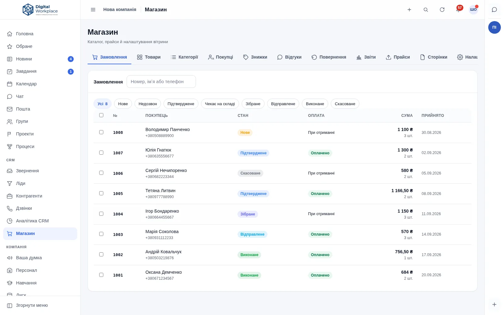Filter orders by Скасоване status
504x315 pixels.
tap(345, 104)
